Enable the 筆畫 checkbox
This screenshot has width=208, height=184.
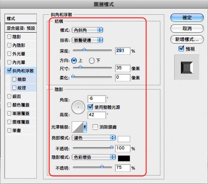pyautogui.click(x=9, y=130)
